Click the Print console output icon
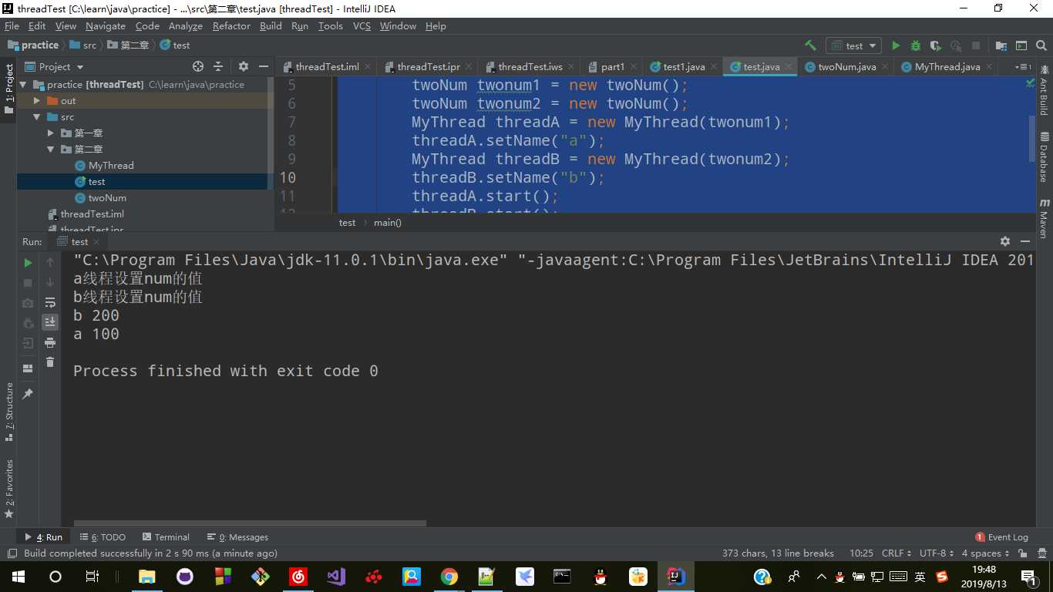The image size is (1053, 592). tap(50, 342)
